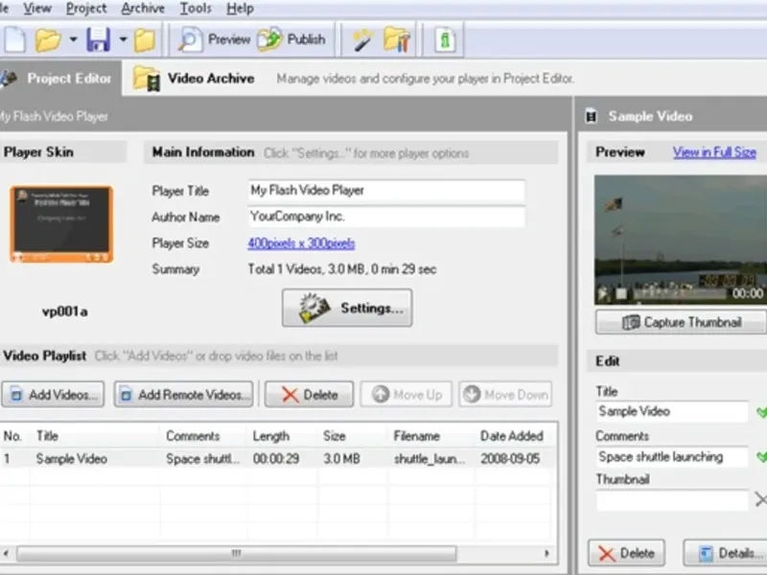Viewport: 767px width, 575px height.
Task: Click the Delete button in Edit panel
Action: 627,553
